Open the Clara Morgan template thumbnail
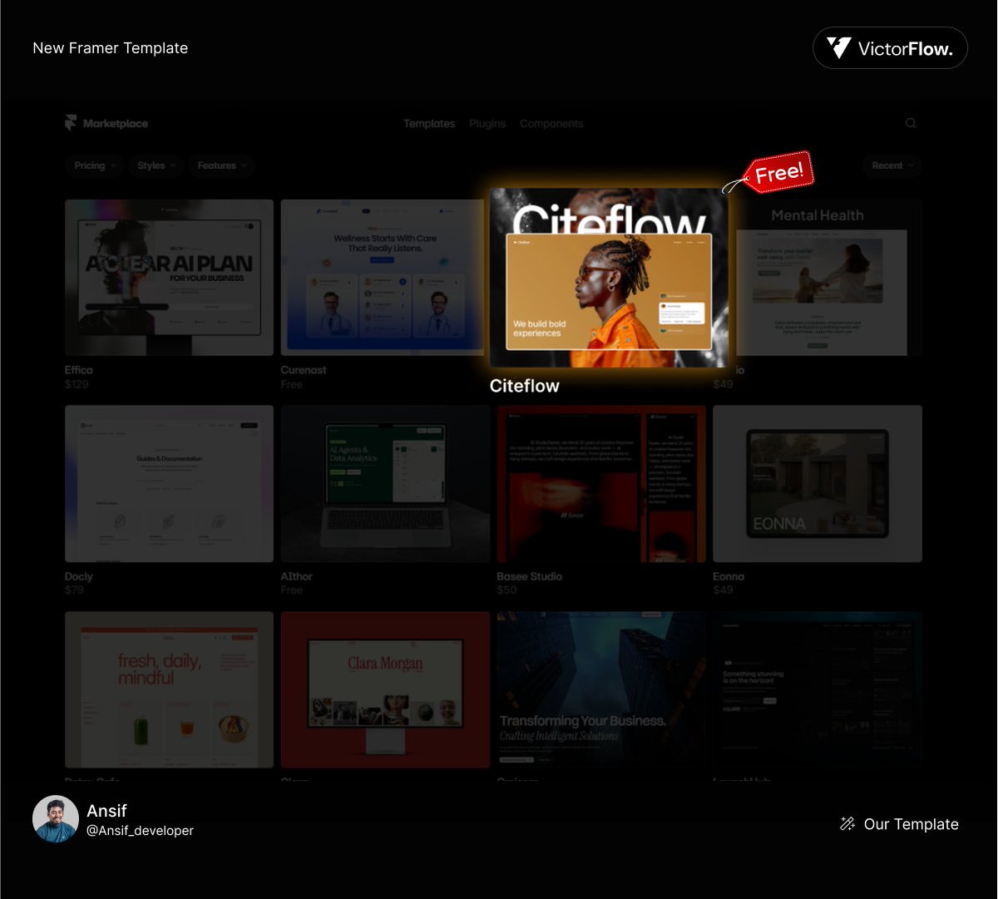The width and height of the screenshot is (998, 899). point(385,690)
